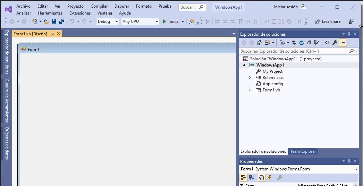Open the New Project dropdown arrow
The image size is (363, 186).
(41, 22)
